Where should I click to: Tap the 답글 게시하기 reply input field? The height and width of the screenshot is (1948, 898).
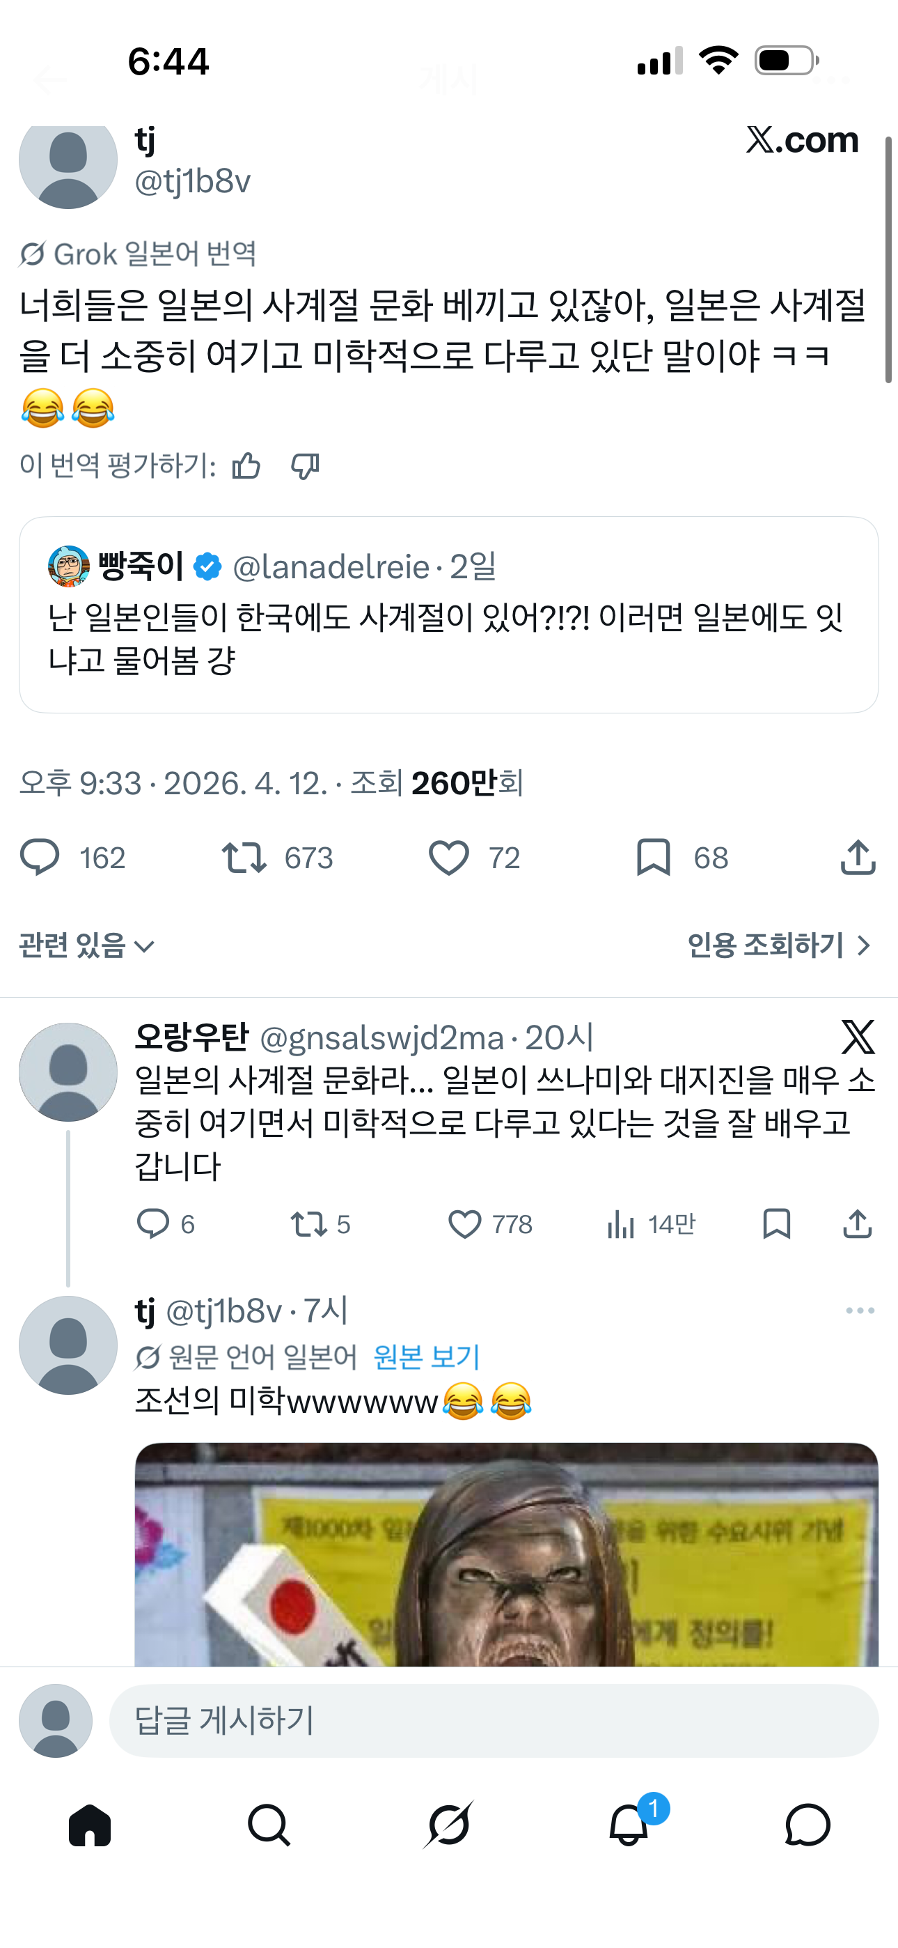pyautogui.click(x=494, y=1720)
